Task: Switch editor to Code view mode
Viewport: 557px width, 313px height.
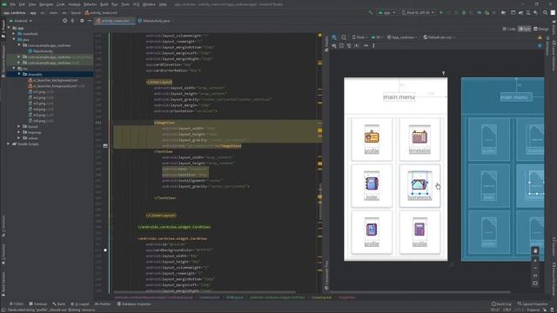Action: [x=509, y=29]
